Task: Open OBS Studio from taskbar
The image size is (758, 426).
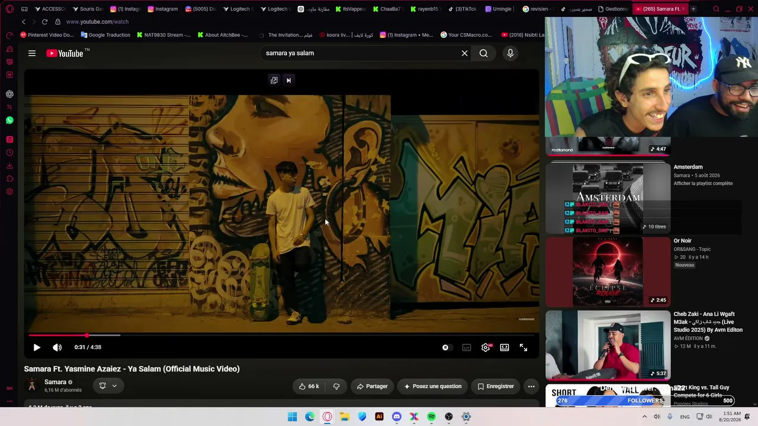Action: [x=449, y=417]
